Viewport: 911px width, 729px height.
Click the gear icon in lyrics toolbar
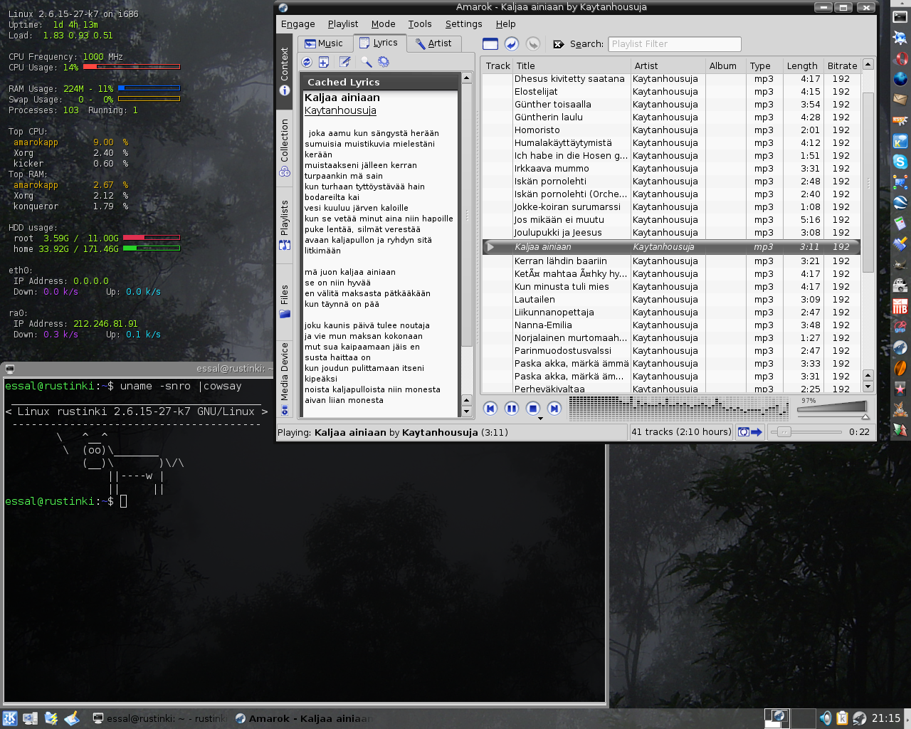point(384,62)
